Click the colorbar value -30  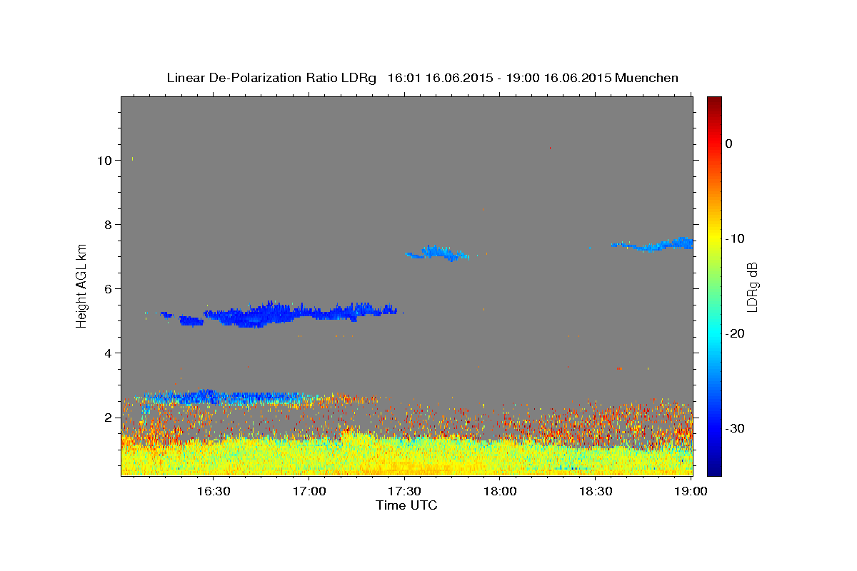[735, 428]
